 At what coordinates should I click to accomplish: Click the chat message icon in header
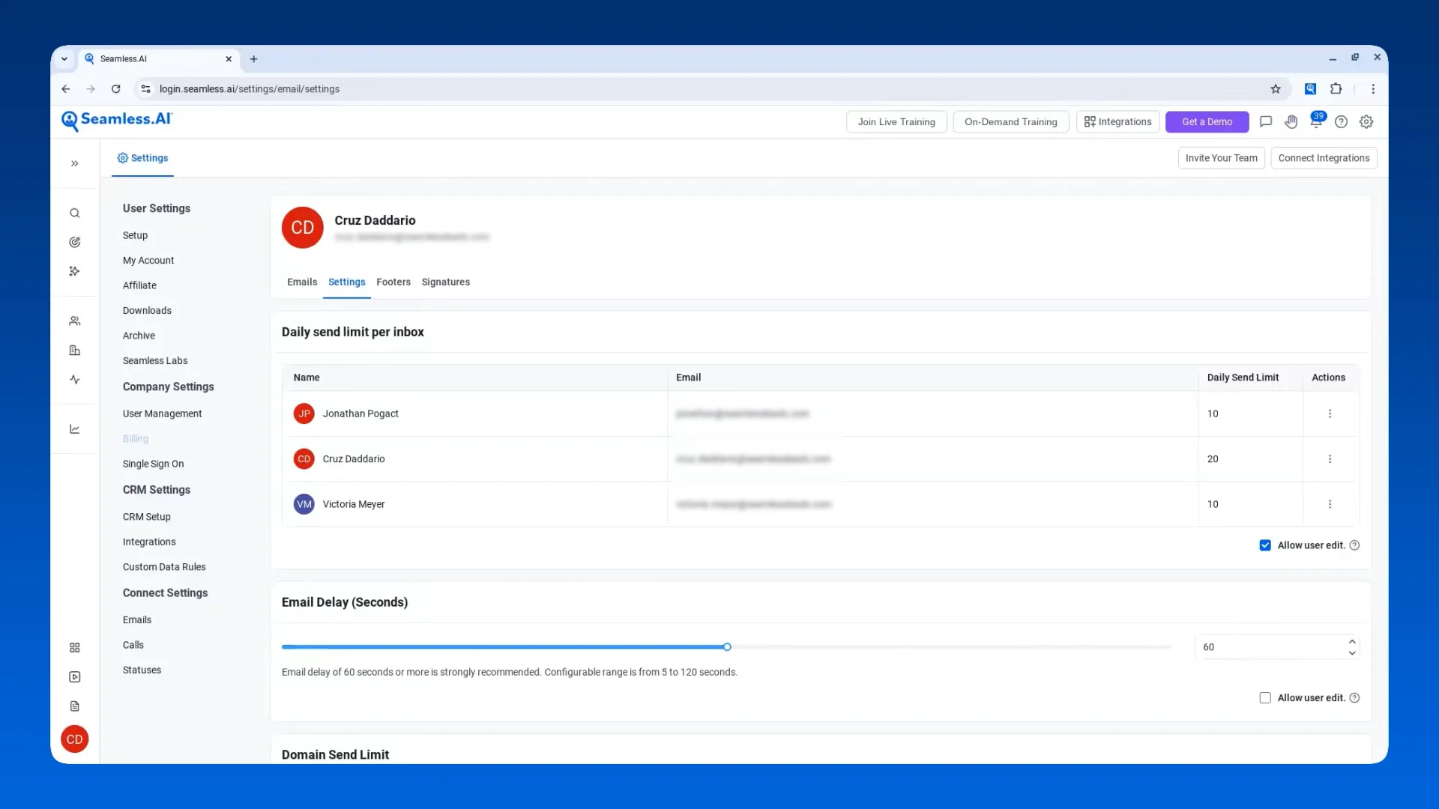coord(1266,122)
